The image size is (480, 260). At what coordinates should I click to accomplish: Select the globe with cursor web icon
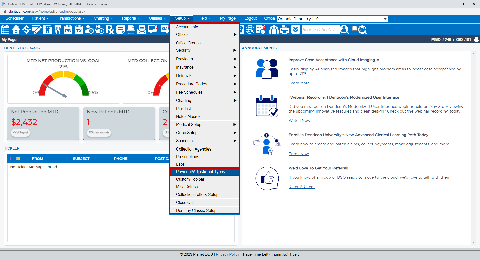pyautogui.click(x=250, y=29)
